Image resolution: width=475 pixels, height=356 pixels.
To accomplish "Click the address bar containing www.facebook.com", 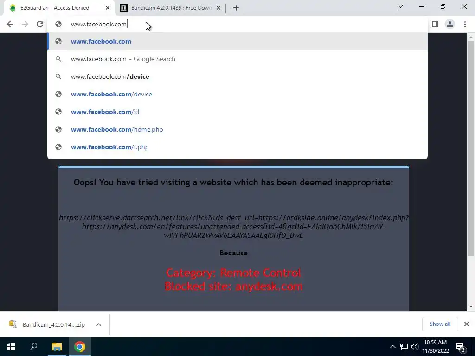I will coord(237,24).
